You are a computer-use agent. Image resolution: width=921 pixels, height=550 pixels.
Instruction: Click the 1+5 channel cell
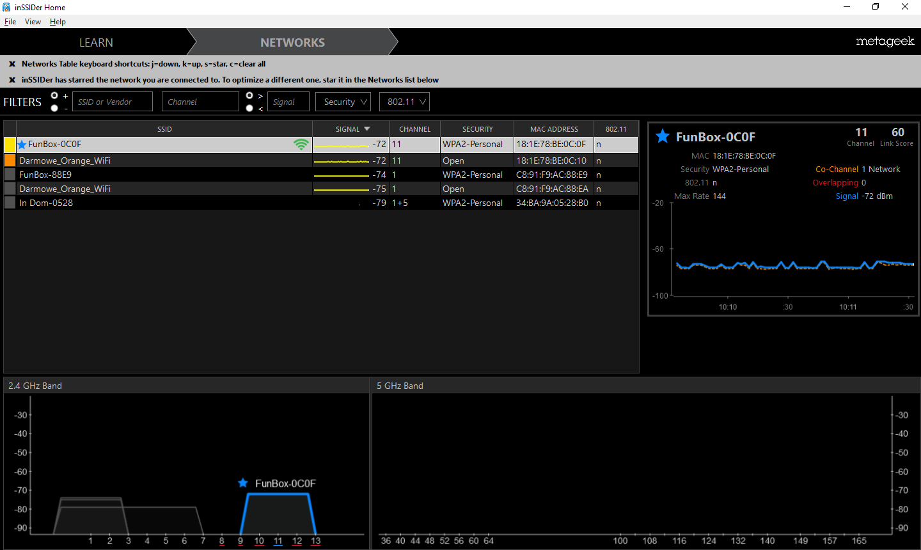400,203
